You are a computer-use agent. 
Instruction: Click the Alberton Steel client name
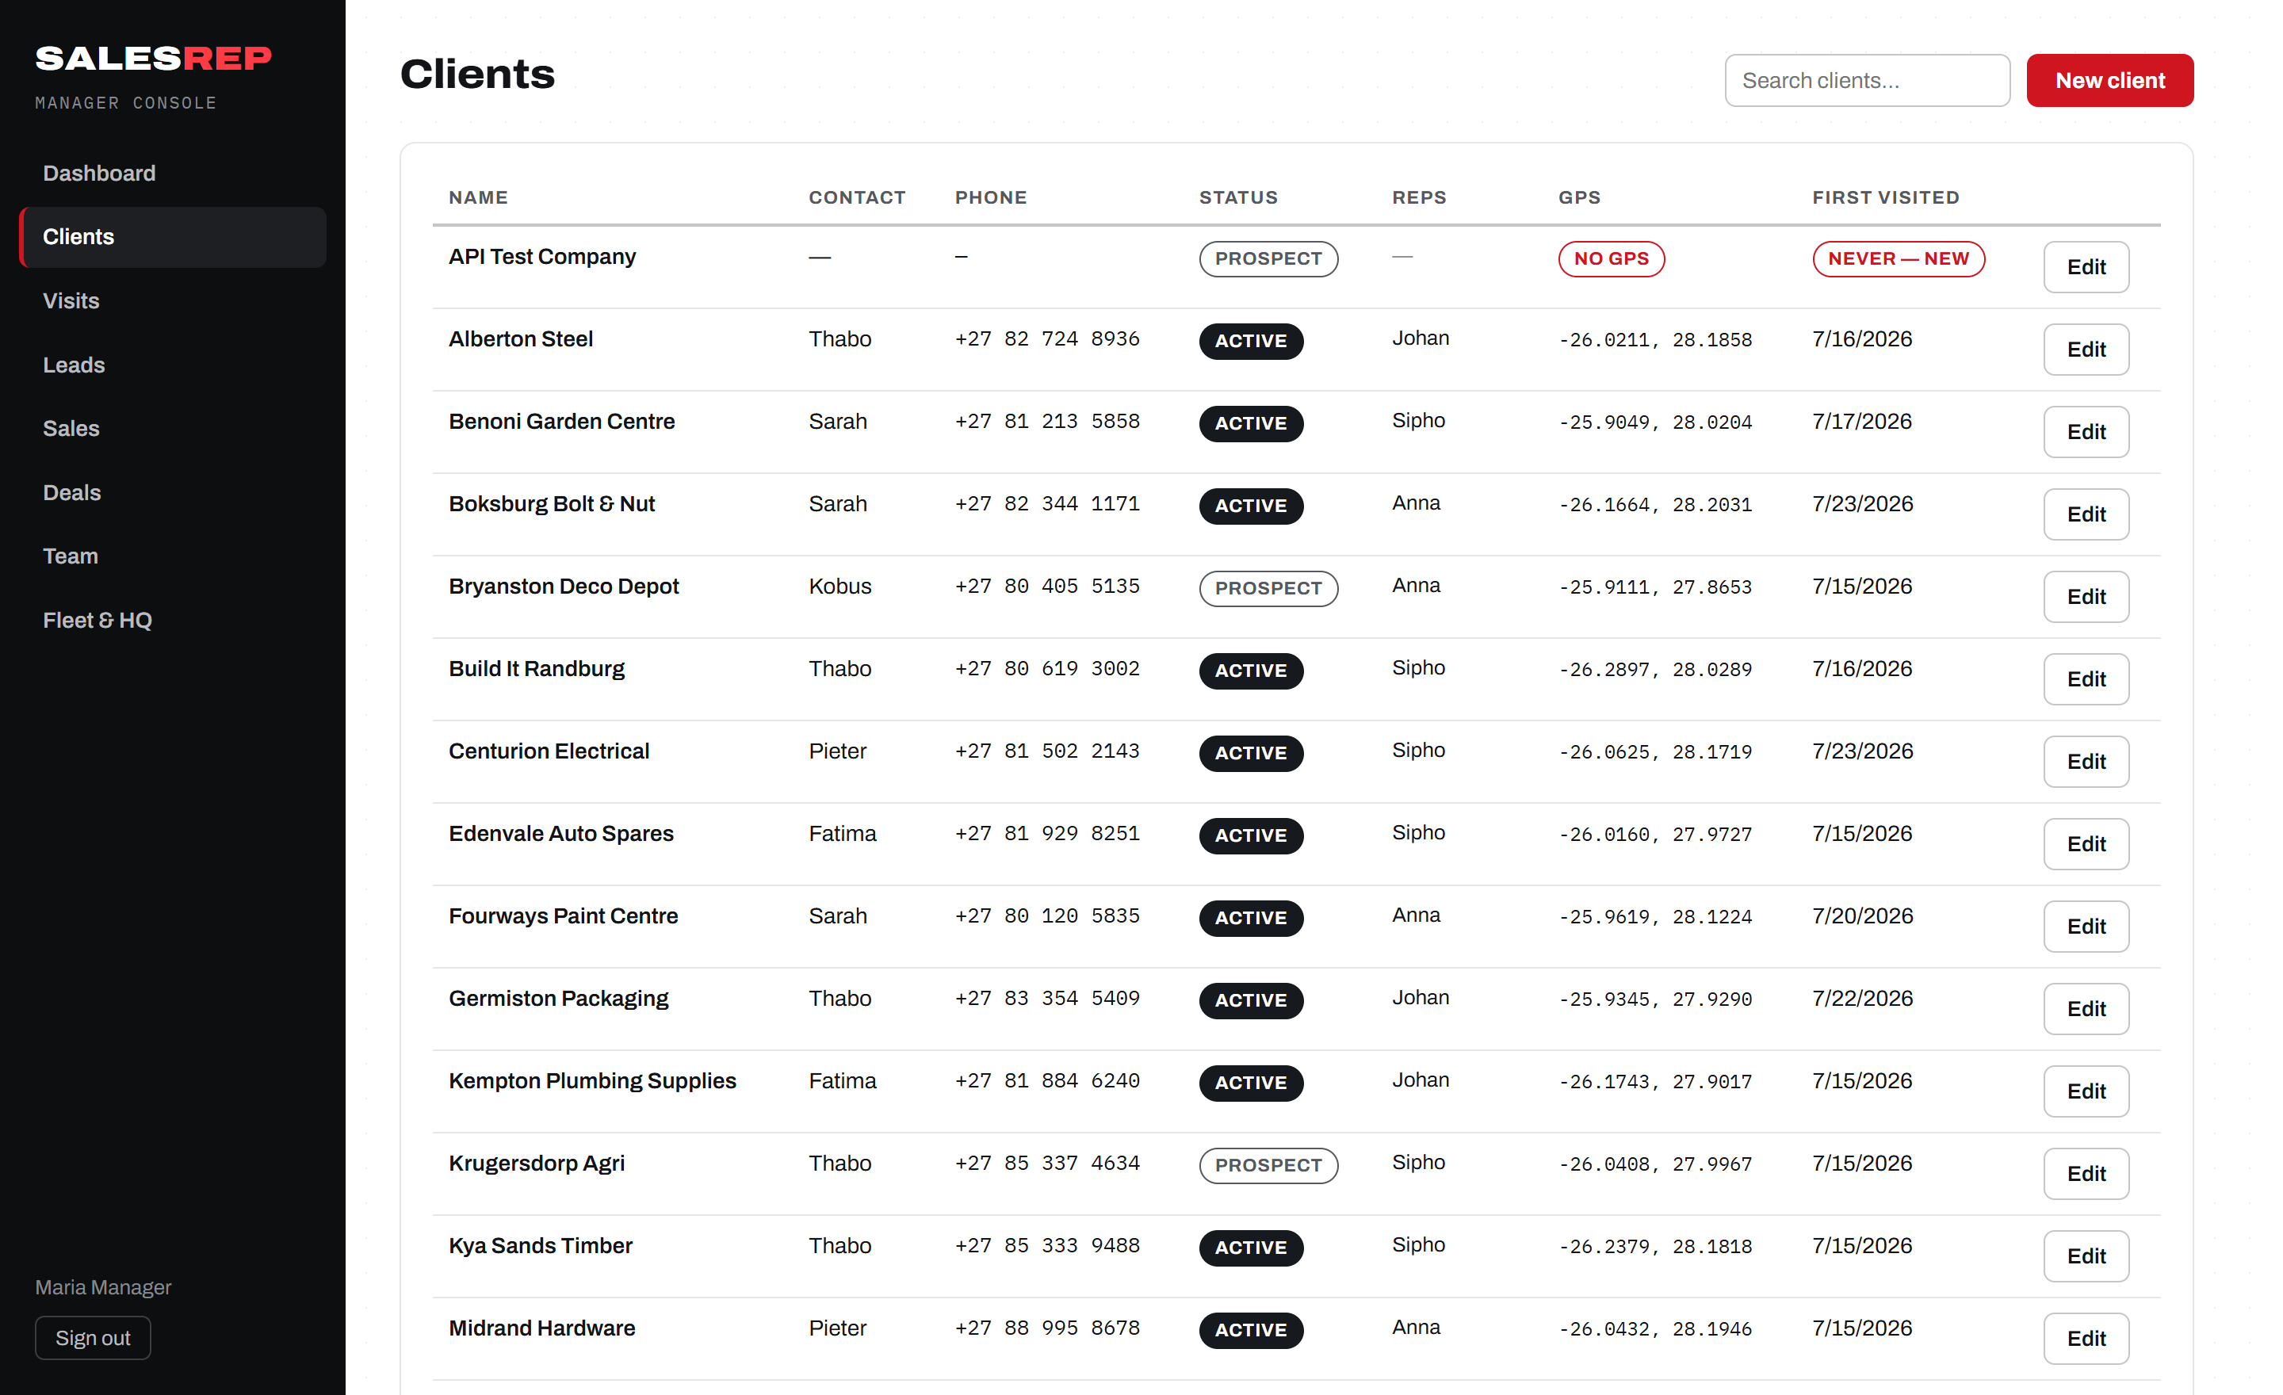pyautogui.click(x=521, y=339)
